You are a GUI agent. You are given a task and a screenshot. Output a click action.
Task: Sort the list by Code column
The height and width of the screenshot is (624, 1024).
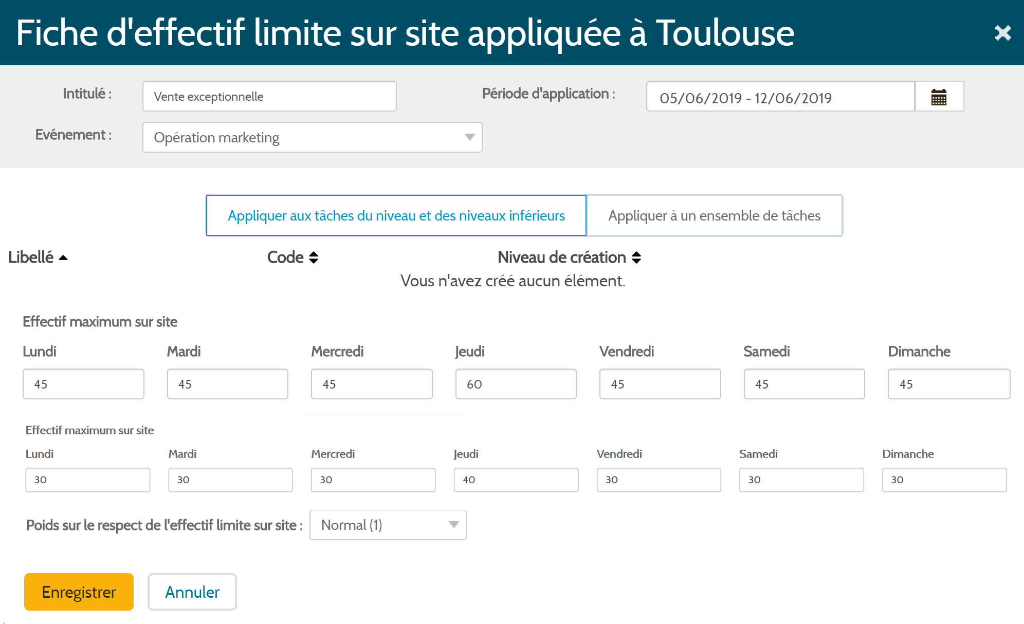292,257
